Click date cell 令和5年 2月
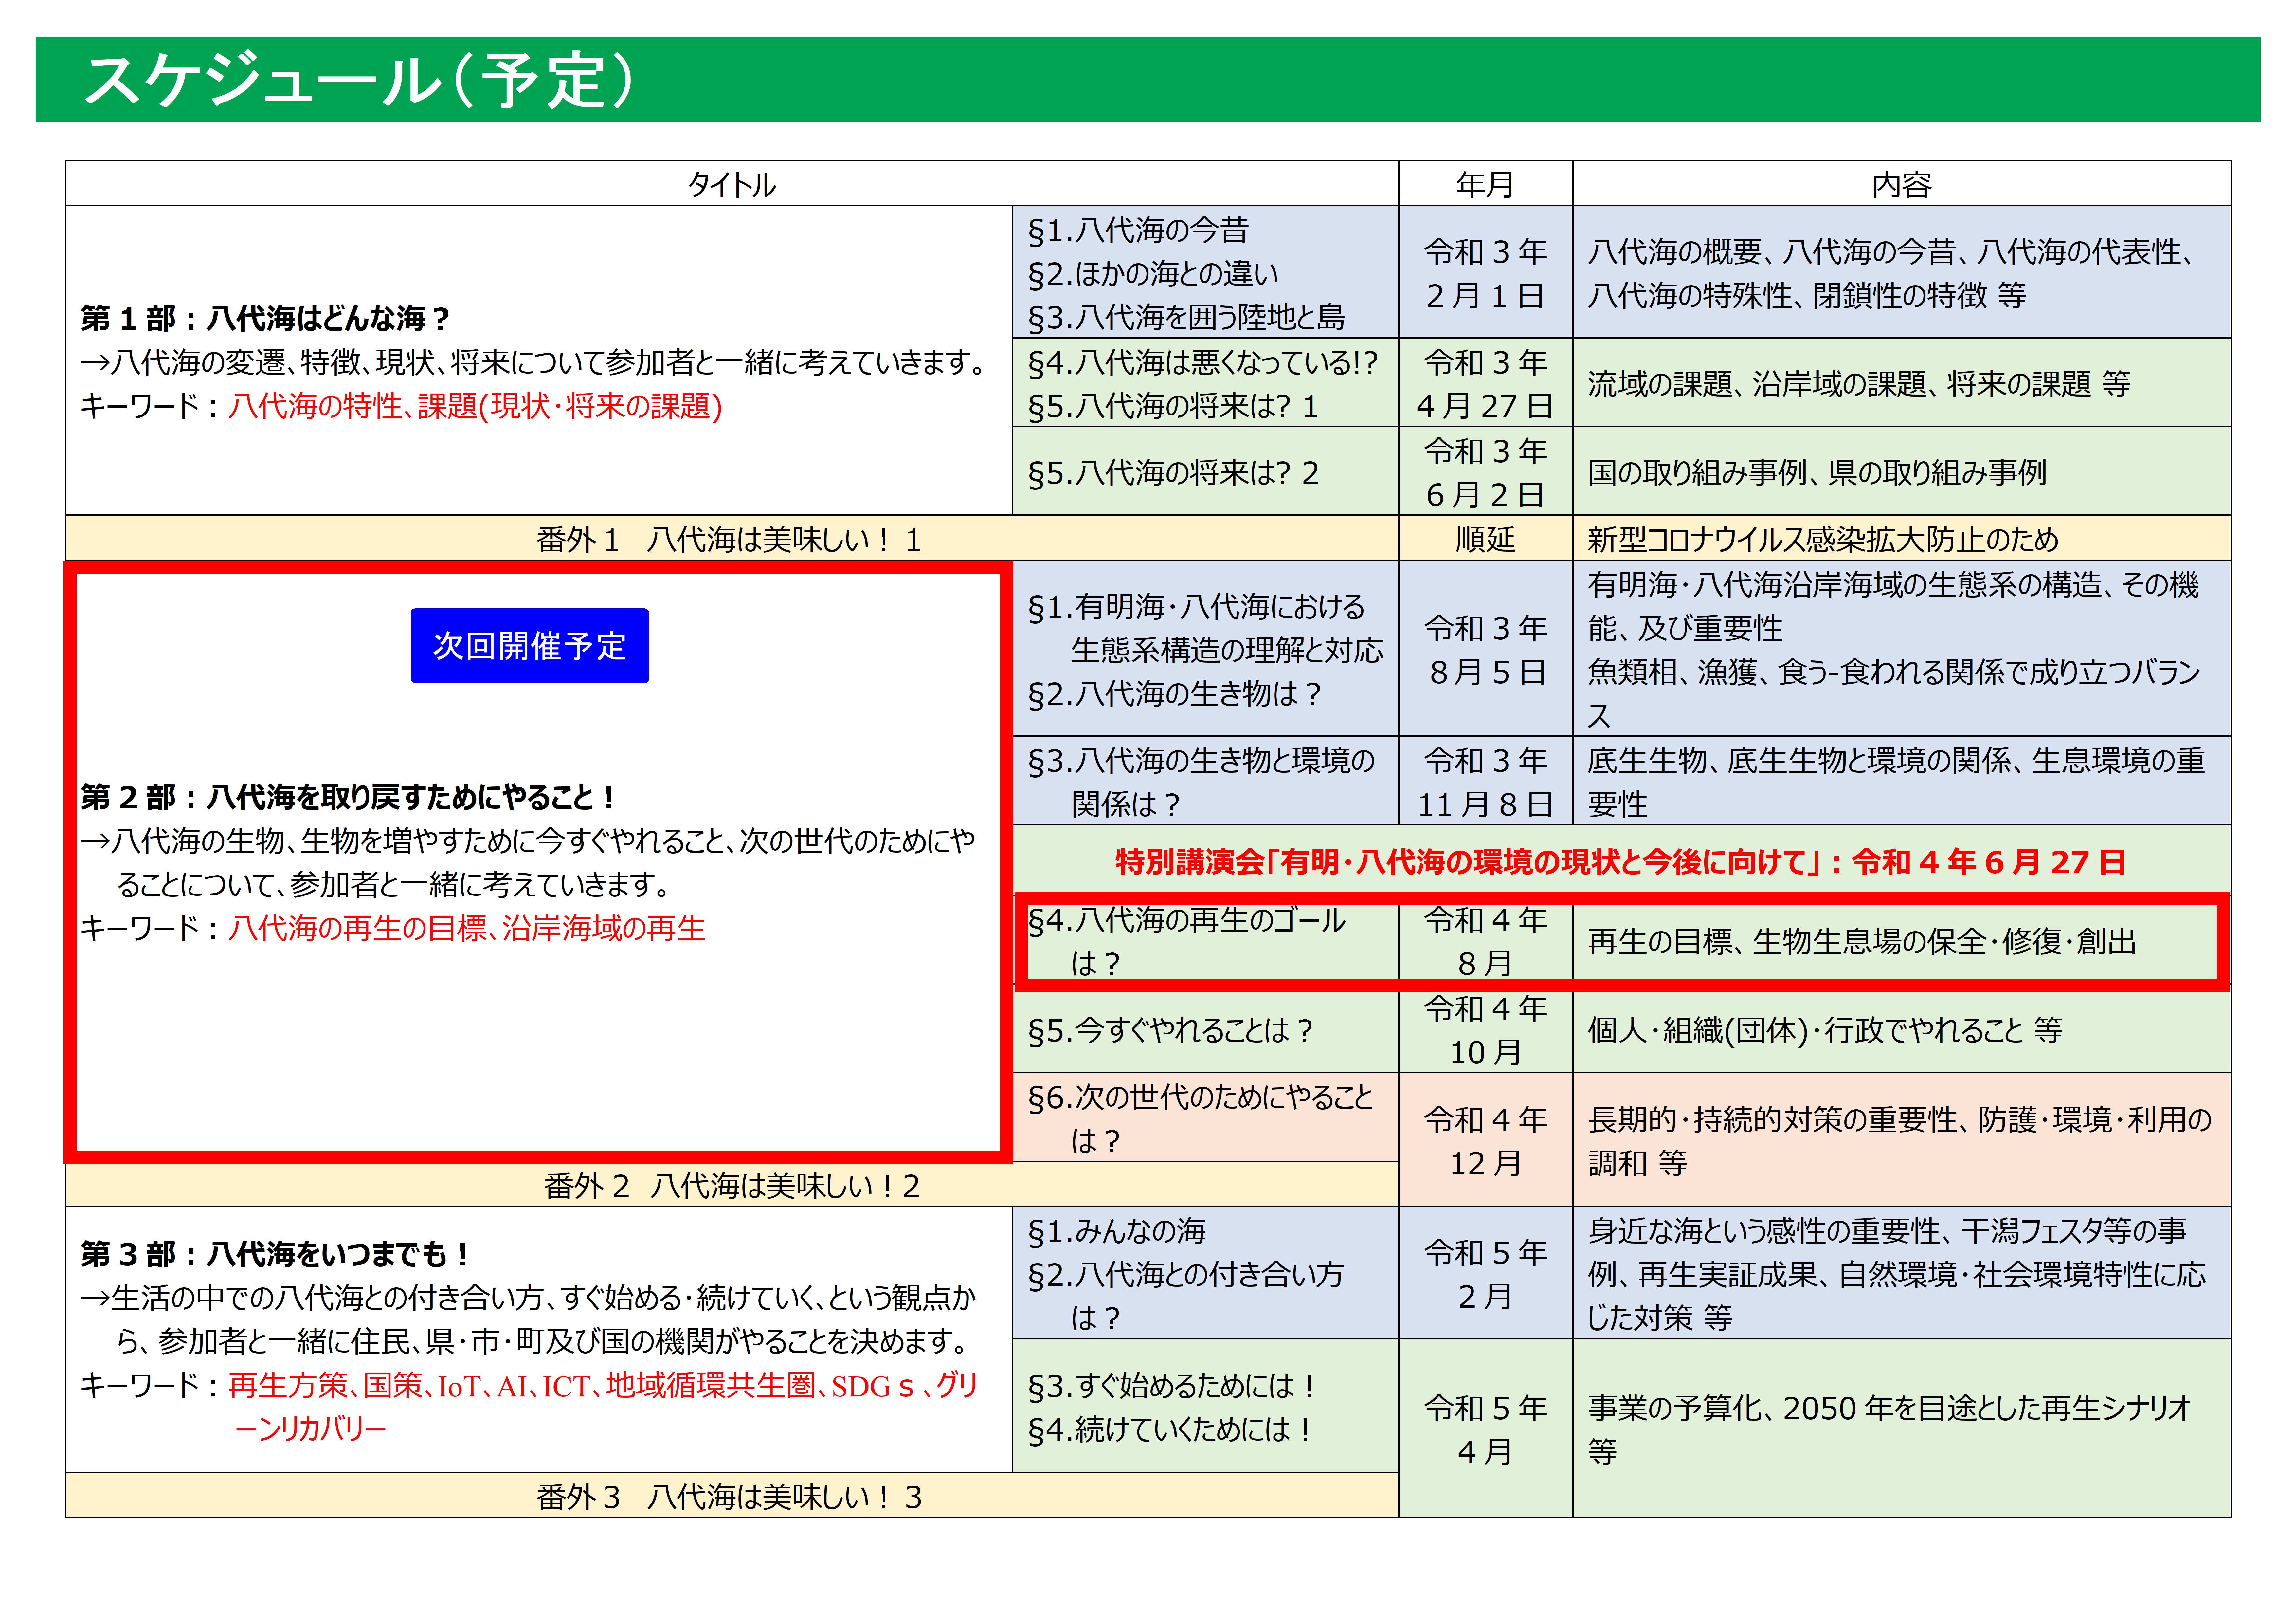 (x=1485, y=1273)
